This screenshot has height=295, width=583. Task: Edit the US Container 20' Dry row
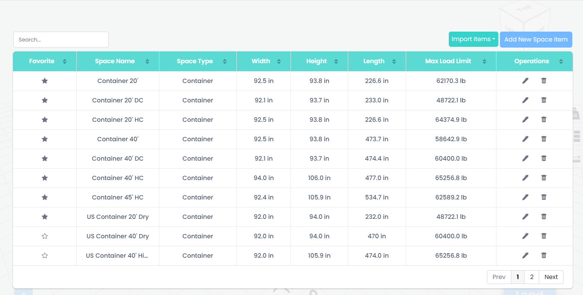coord(525,217)
